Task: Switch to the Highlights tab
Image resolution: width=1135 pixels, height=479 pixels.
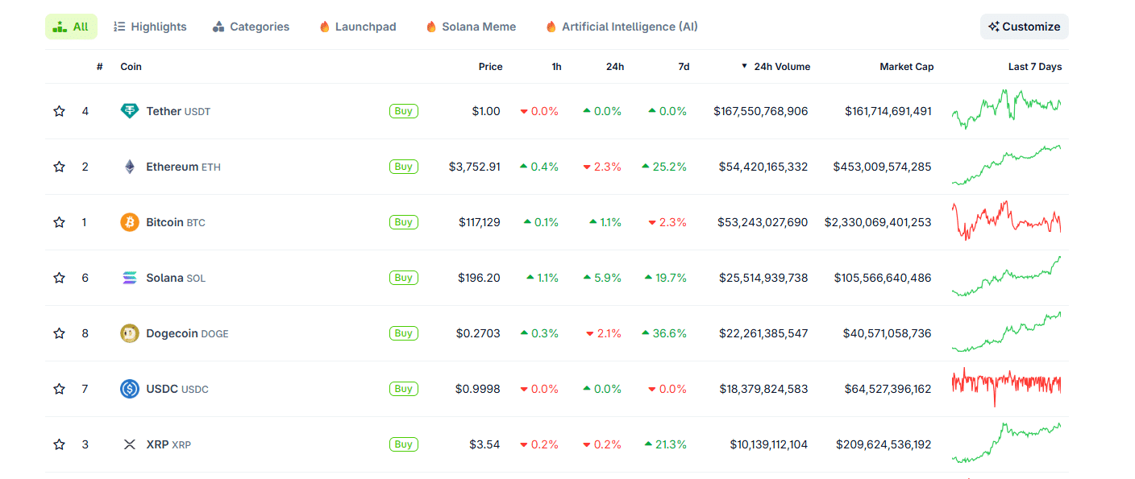Action: pyautogui.click(x=150, y=27)
